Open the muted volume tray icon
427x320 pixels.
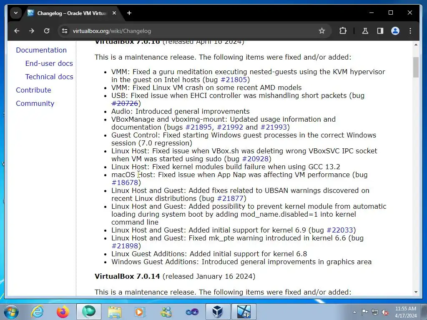(x=385, y=312)
